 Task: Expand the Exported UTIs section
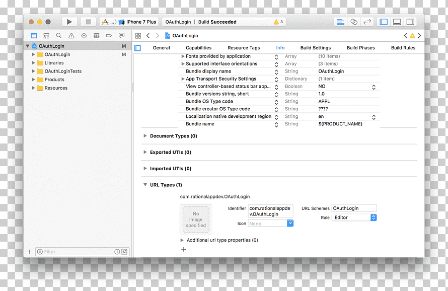click(145, 152)
